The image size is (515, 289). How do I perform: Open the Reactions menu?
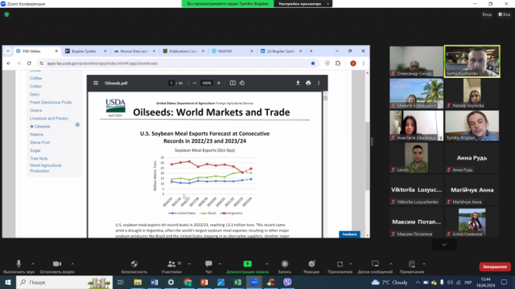click(x=311, y=267)
